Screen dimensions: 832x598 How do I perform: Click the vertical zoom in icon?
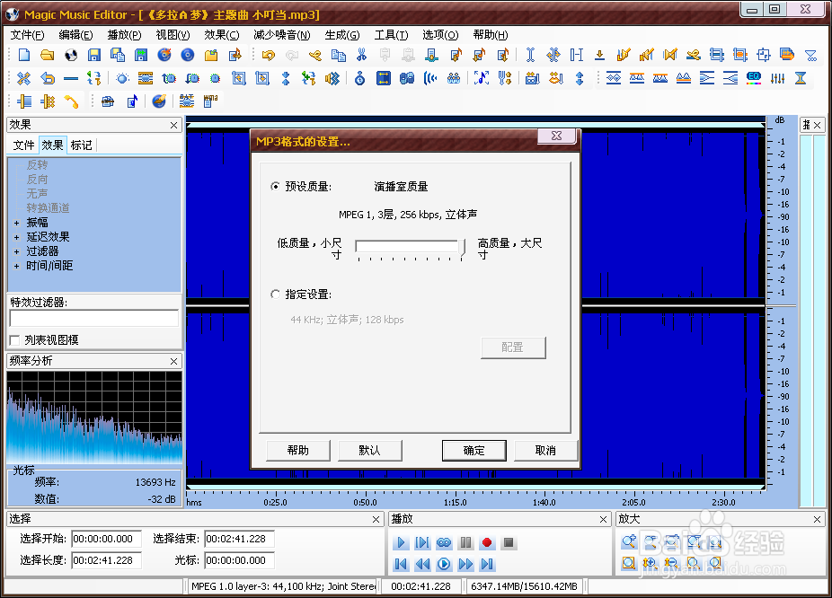pos(650,563)
